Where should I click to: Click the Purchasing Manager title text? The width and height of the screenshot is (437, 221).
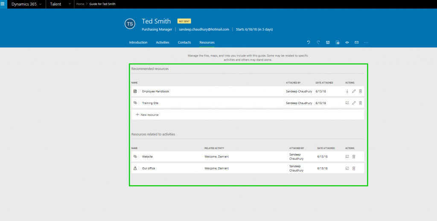157,29
